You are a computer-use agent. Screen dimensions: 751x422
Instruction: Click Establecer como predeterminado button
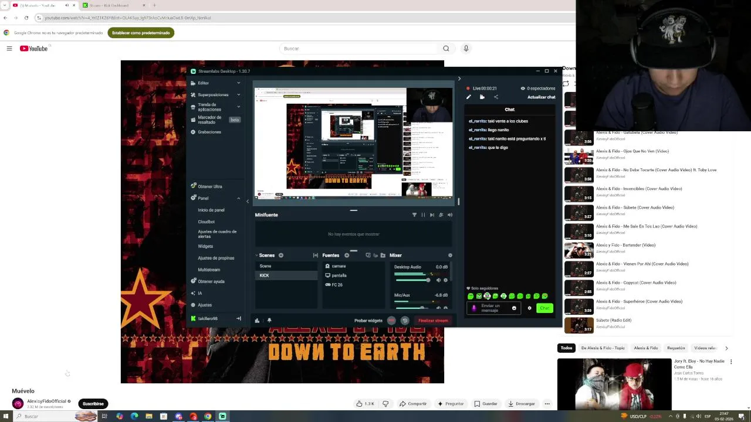coord(141,33)
